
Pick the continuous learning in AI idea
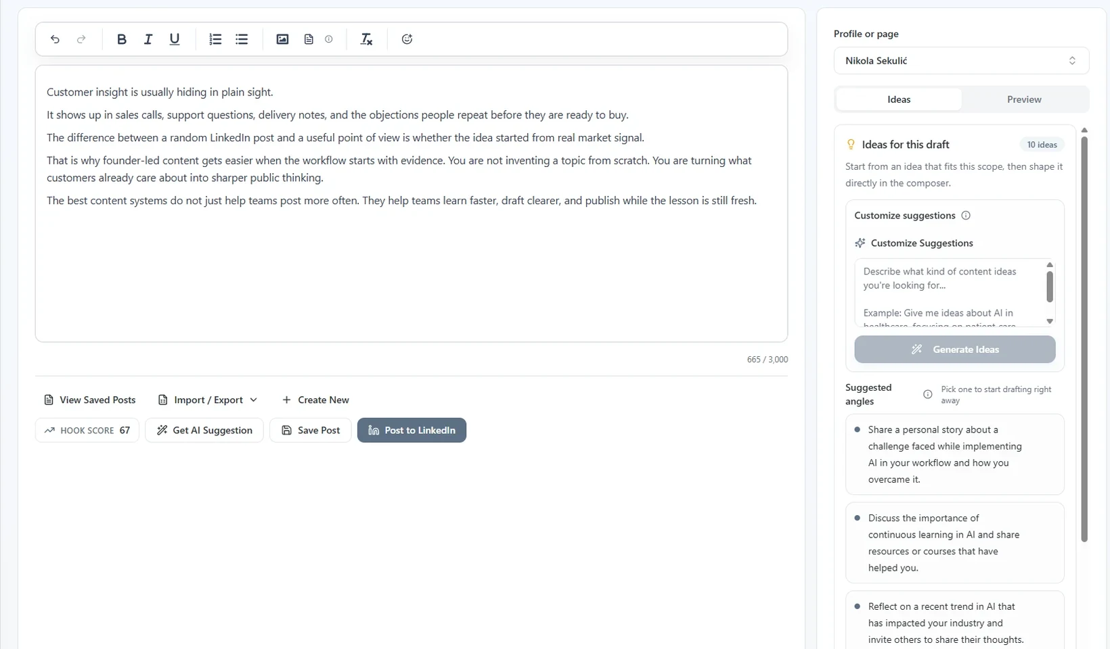(955, 543)
